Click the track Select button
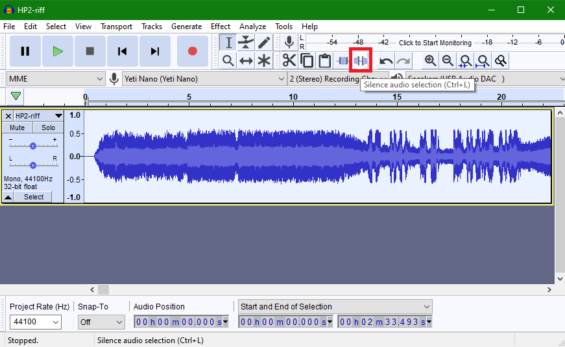 tap(34, 197)
